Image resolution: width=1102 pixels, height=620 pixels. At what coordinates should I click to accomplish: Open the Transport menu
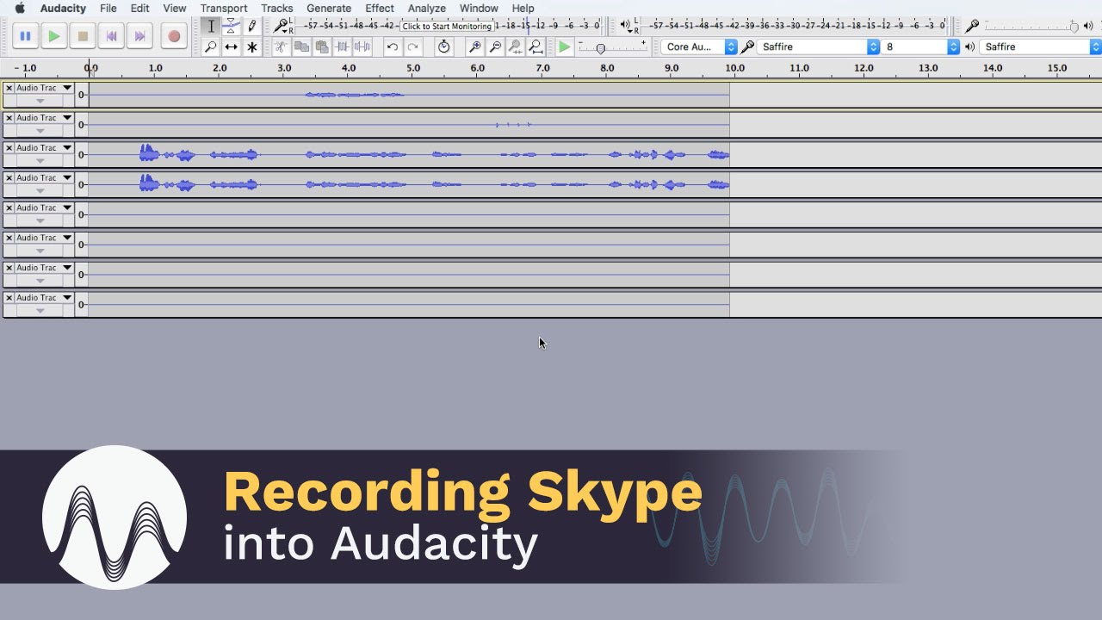224,8
